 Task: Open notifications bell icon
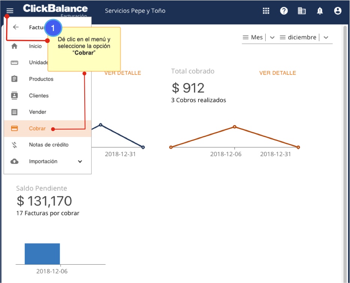pyautogui.click(x=320, y=11)
